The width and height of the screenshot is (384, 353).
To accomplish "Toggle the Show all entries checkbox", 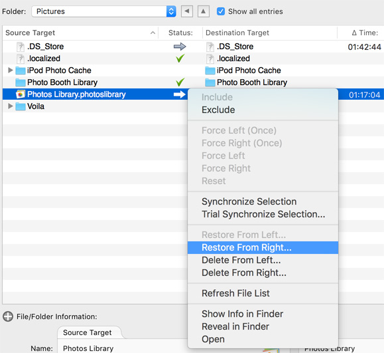I will [221, 11].
